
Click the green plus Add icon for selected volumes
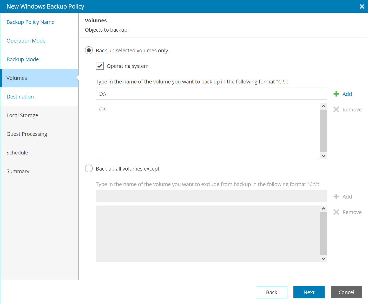point(337,94)
